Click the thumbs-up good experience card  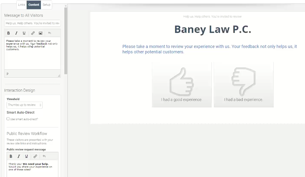(182, 85)
